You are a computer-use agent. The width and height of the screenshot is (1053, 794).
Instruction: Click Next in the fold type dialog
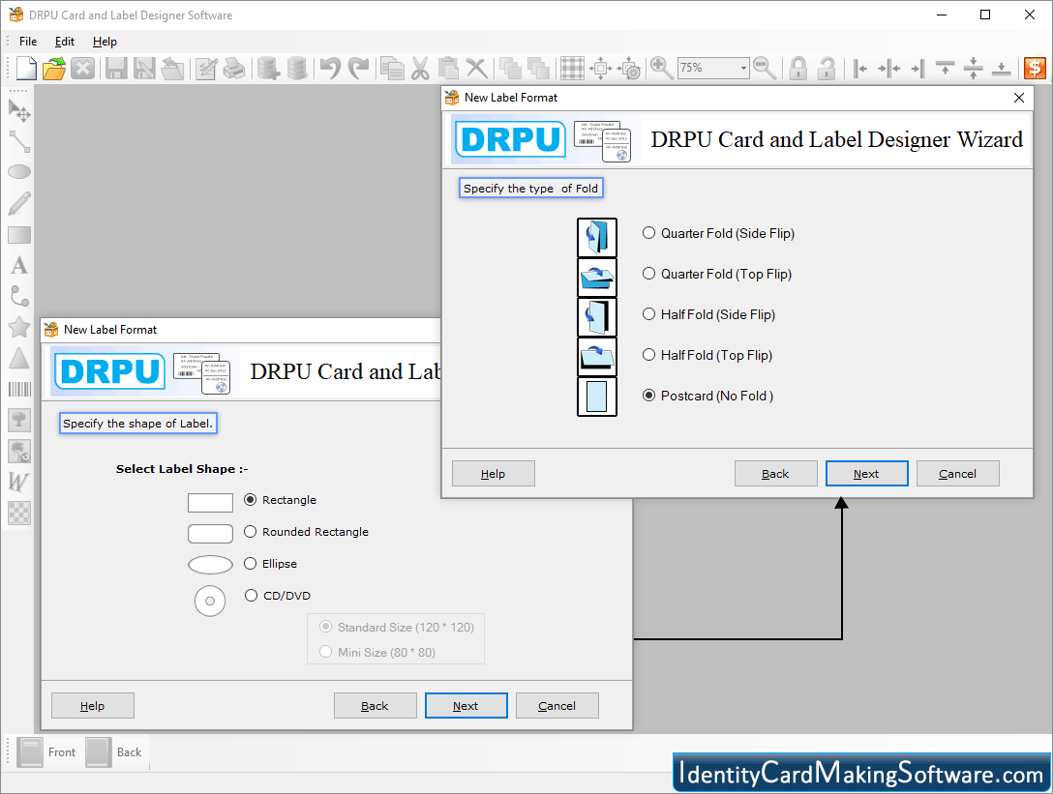(x=867, y=473)
